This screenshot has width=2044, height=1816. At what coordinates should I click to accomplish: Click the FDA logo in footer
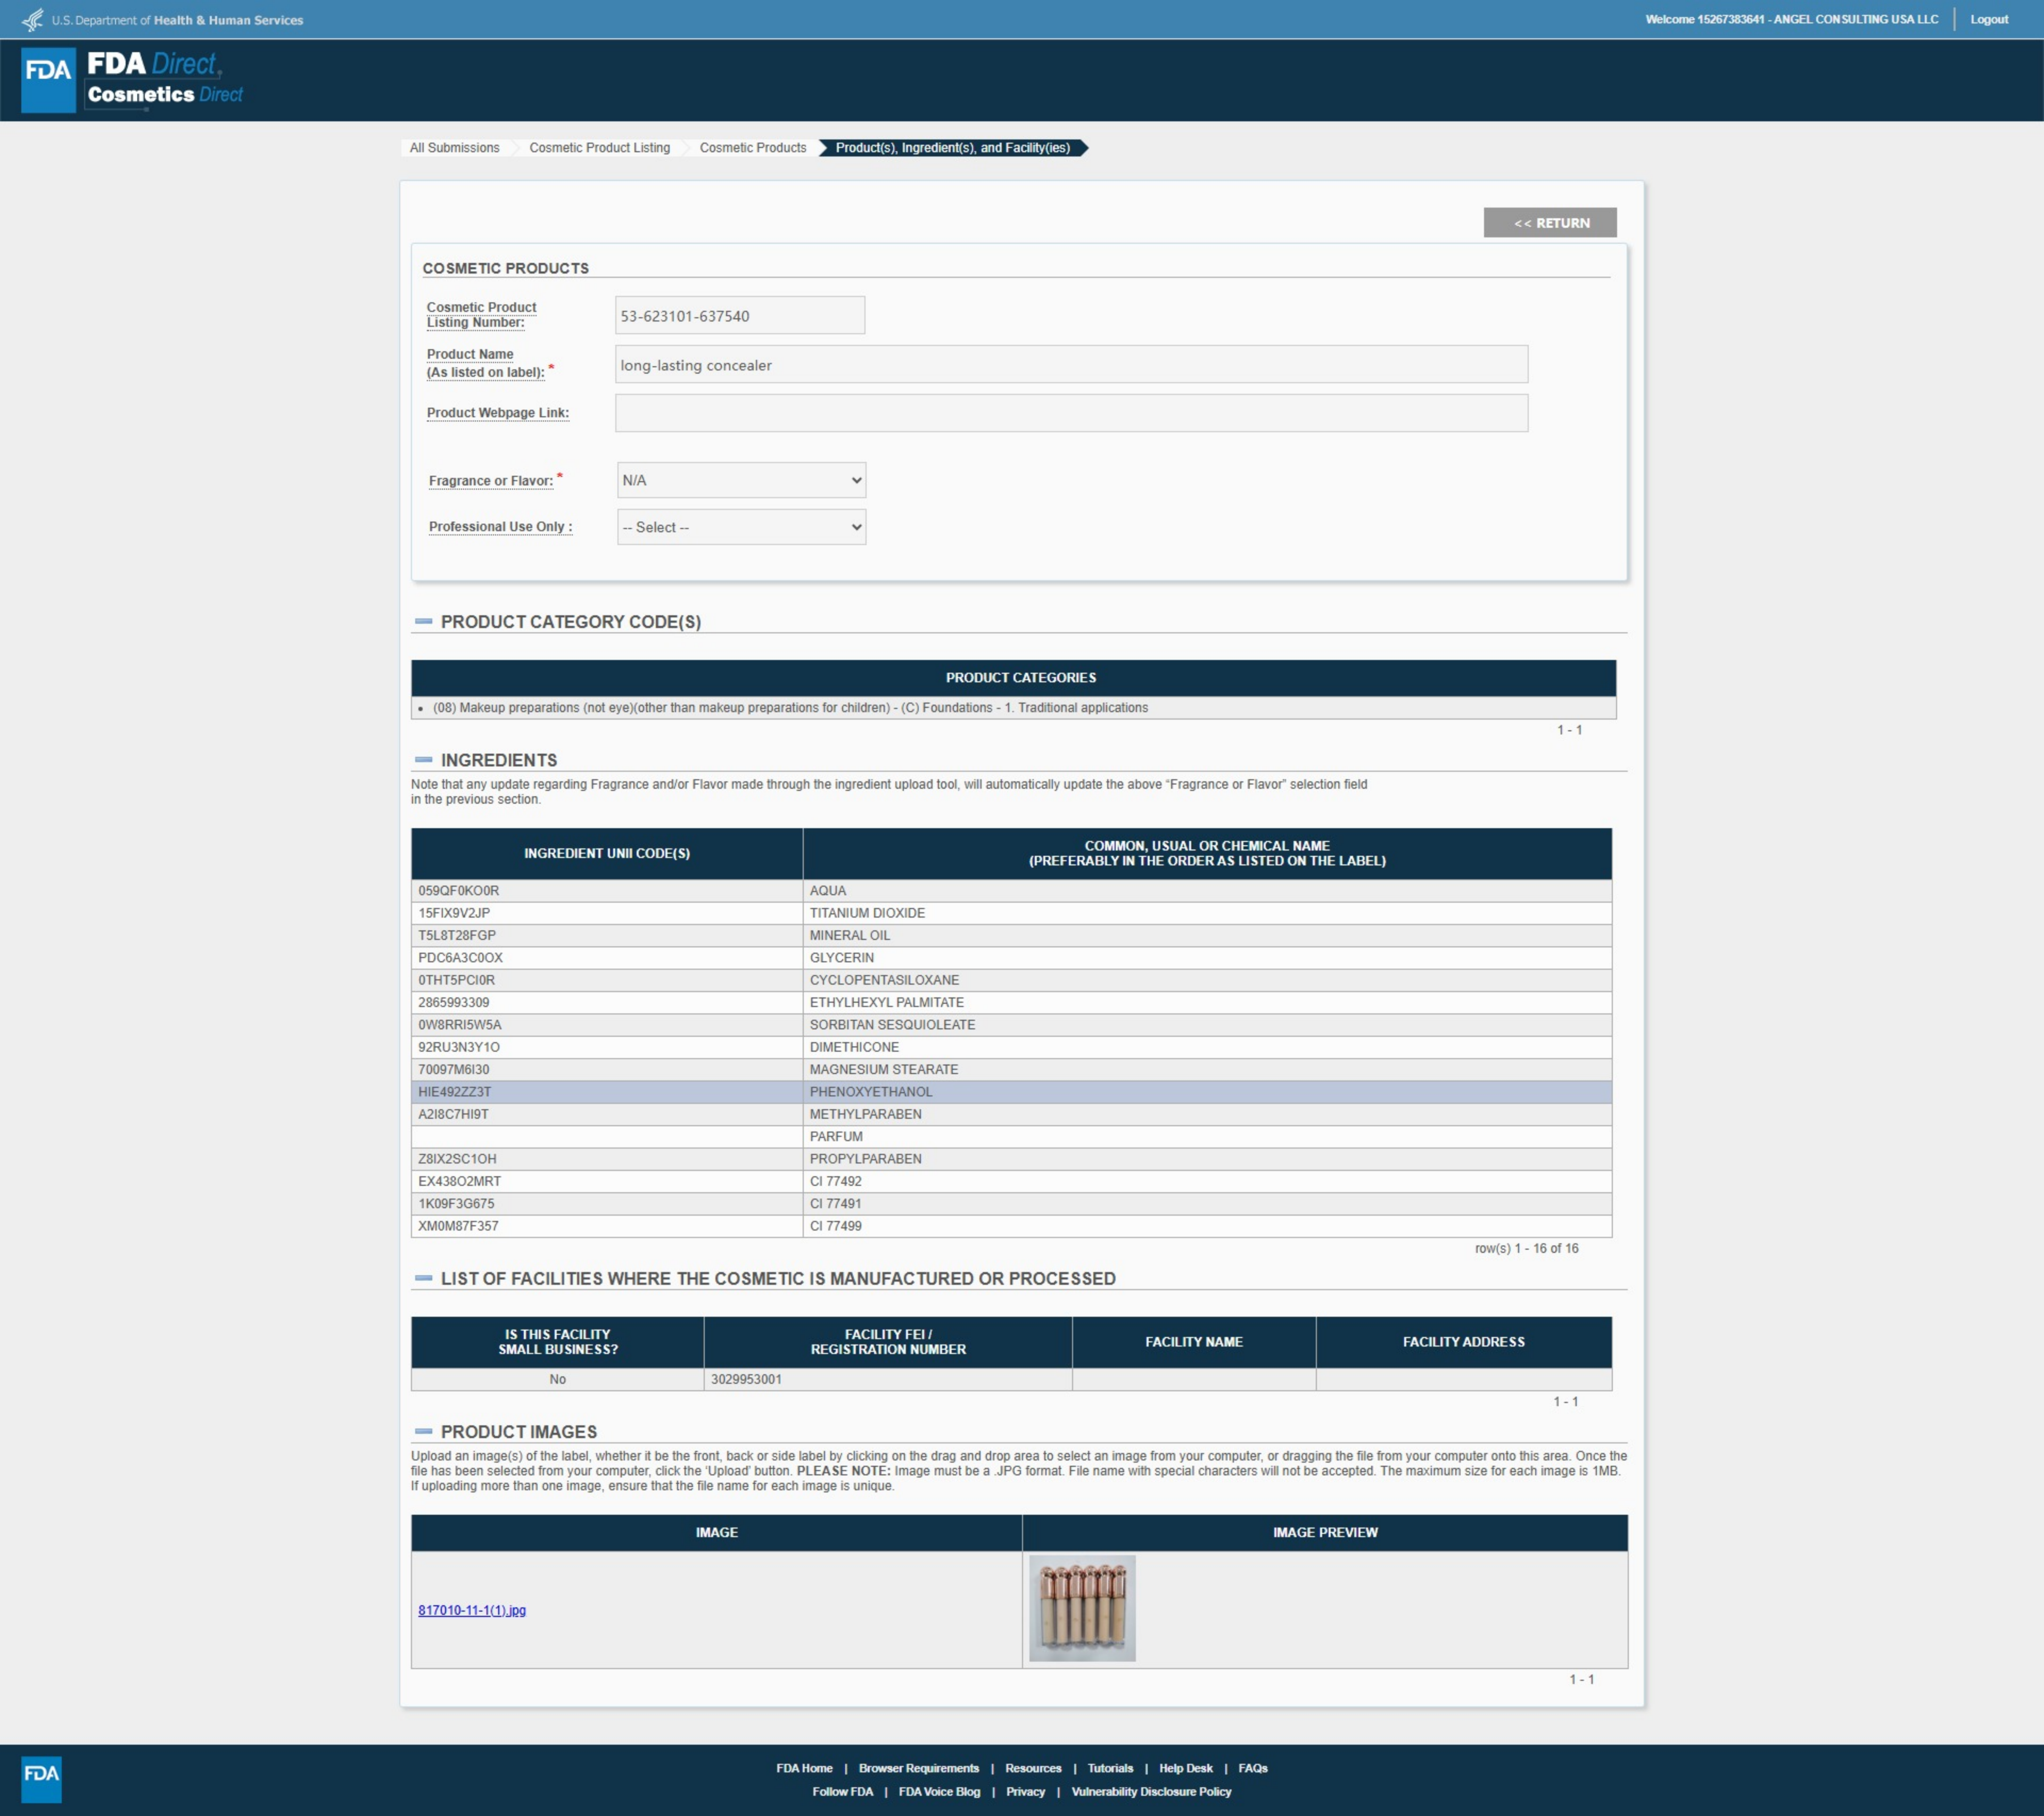pyautogui.click(x=41, y=1779)
